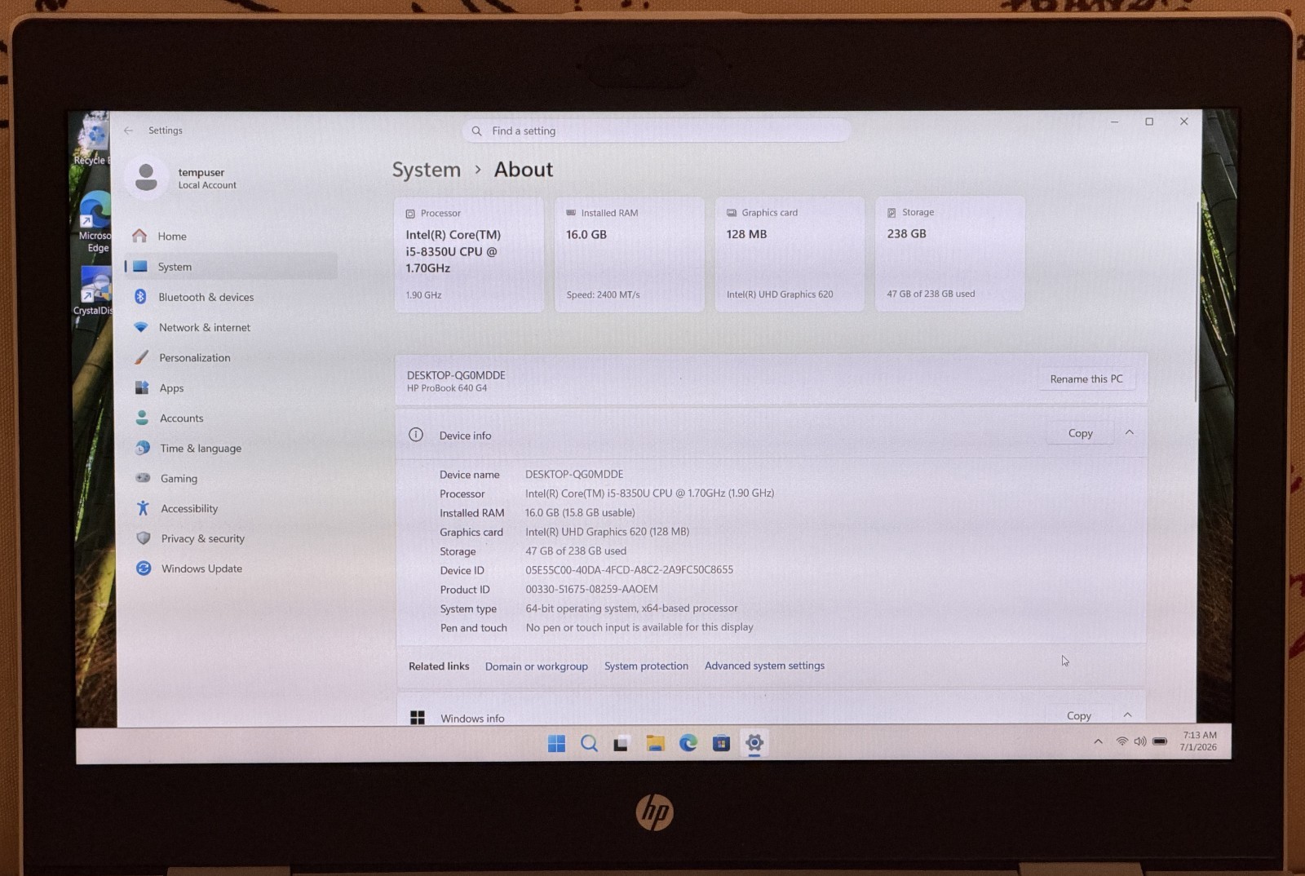Screen dimensions: 1305x876
Task: Launch Microsoft Edge from the taskbar
Action: pyautogui.click(x=688, y=743)
